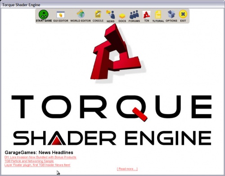Click the yellow Exit icon
This screenshot has height=176, width=225.
pos(183,14)
